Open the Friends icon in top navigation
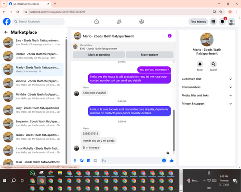Viewport: 241px width, 192px height. pos(119,22)
